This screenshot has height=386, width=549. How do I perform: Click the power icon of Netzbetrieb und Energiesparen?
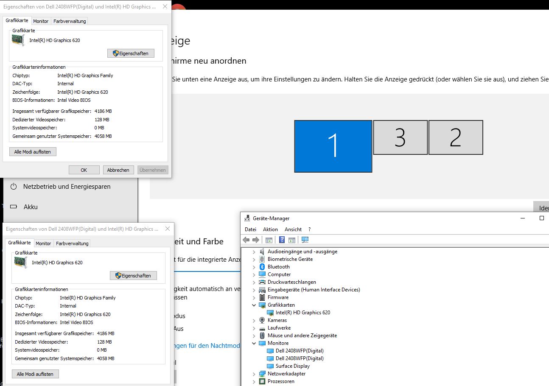[14, 187]
